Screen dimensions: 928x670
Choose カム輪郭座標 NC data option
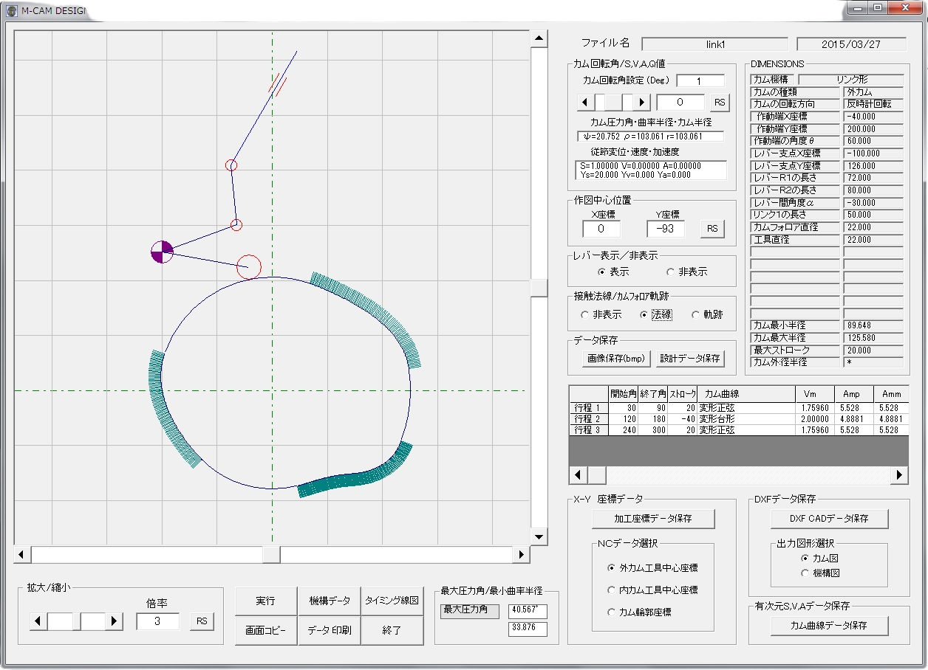click(611, 612)
